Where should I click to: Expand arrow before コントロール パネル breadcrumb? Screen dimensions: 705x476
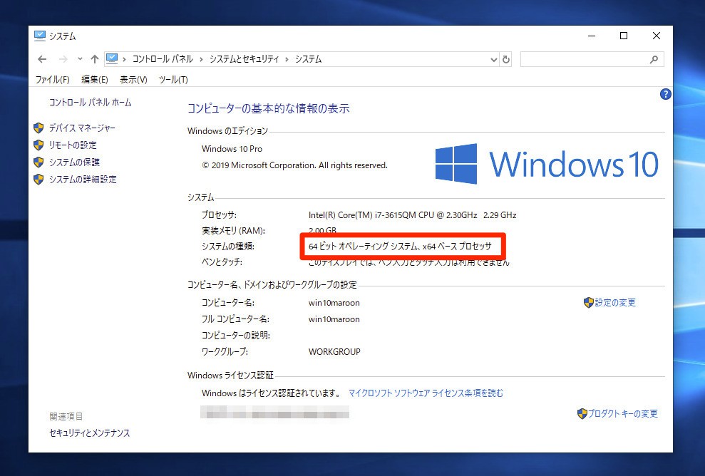pyautogui.click(x=124, y=59)
